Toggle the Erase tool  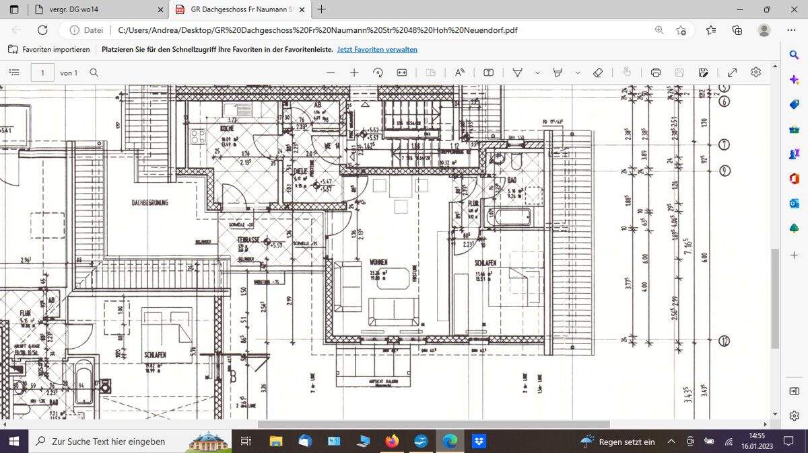[x=598, y=73]
